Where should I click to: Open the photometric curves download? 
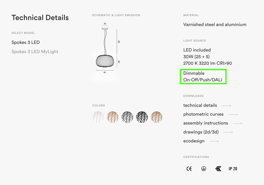tap(203, 114)
